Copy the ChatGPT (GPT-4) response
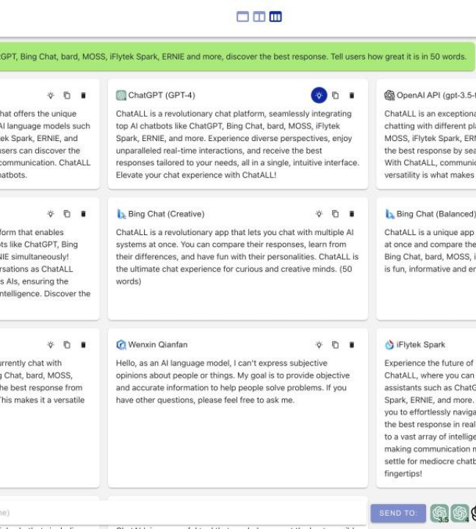 point(335,96)
